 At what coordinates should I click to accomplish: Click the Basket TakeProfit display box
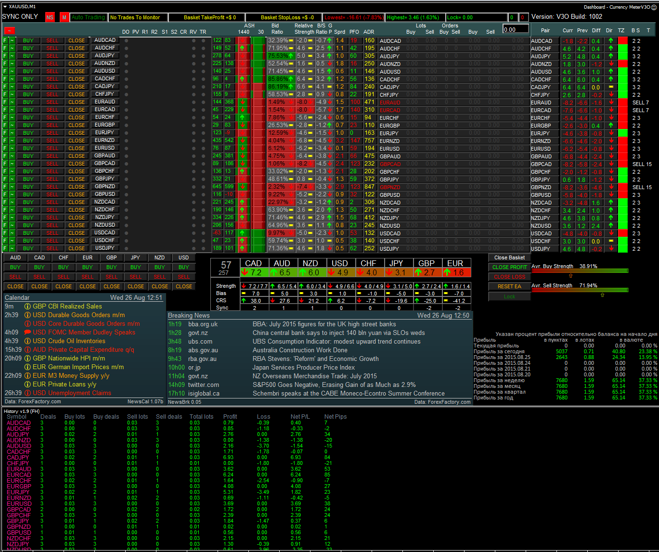[x=207, y=17]
